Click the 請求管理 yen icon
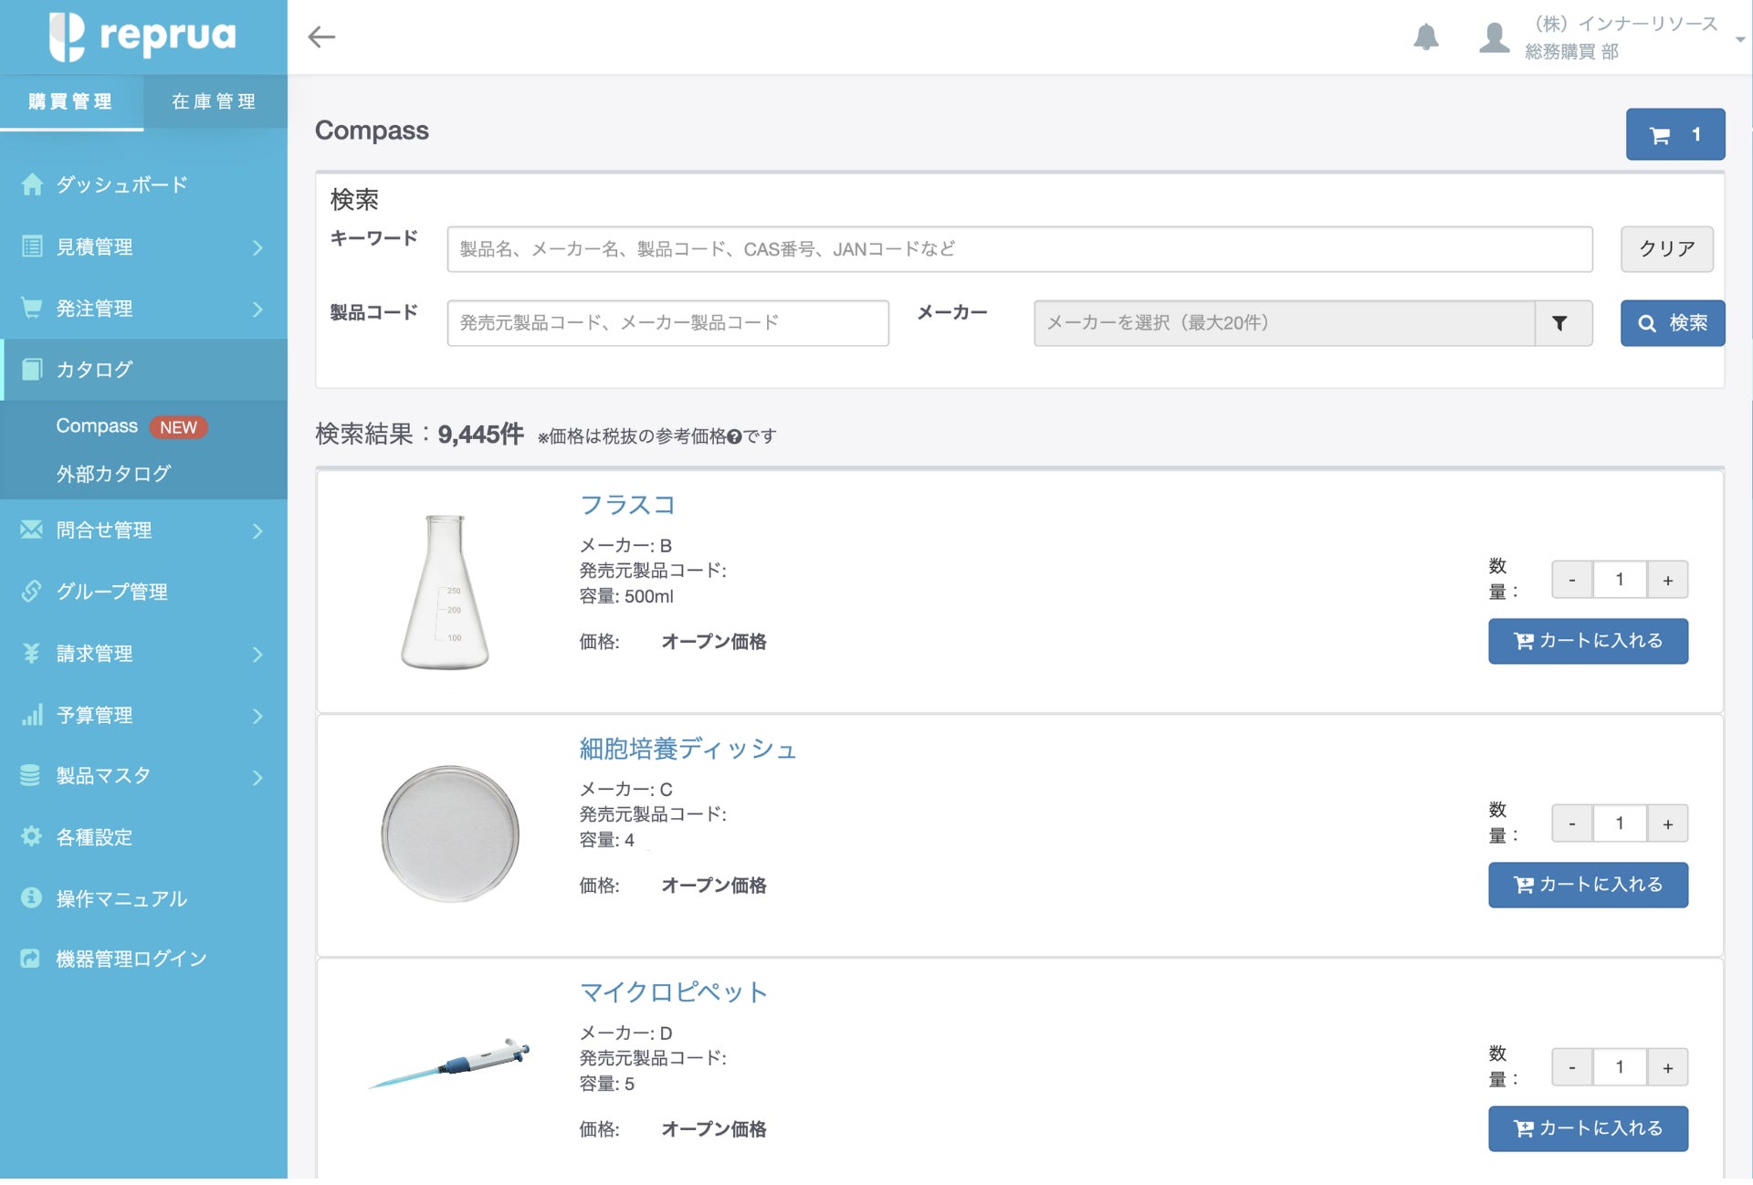Screen dimensions: 1753x1185 pos(32,653)
